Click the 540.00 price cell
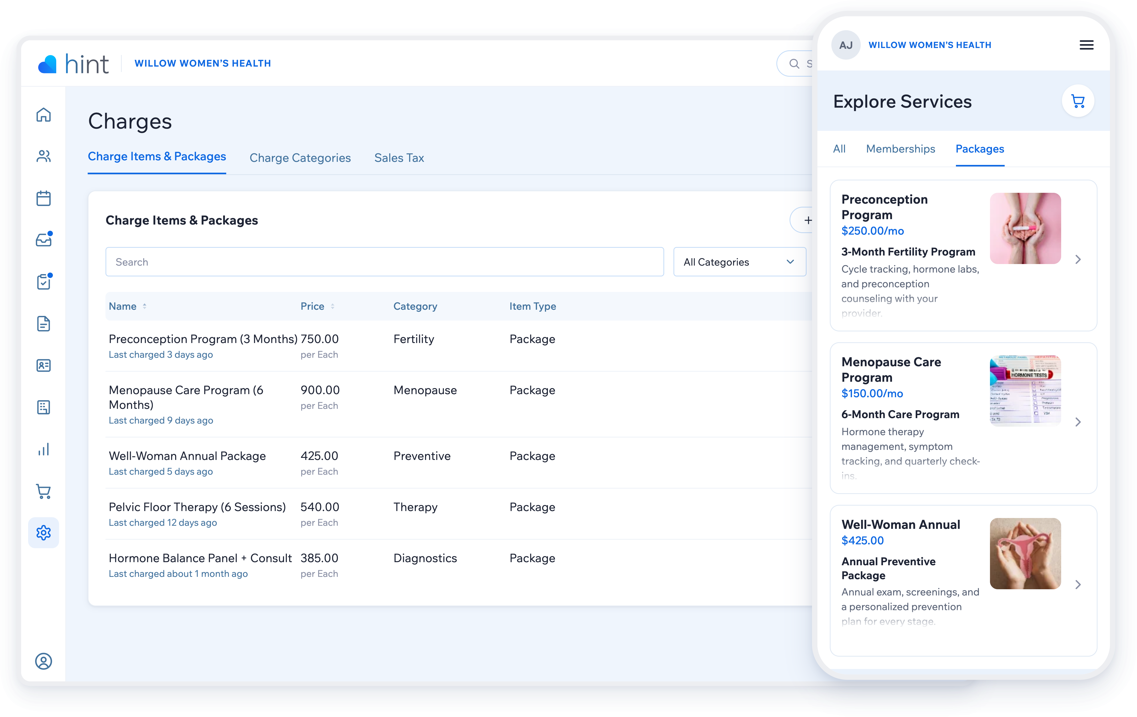Screen dimensions: 1137x717 [320, 507]
